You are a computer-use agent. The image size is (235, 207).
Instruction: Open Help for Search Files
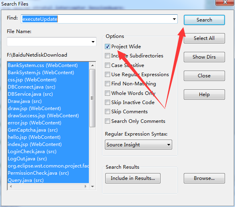(x=204, y=95)
